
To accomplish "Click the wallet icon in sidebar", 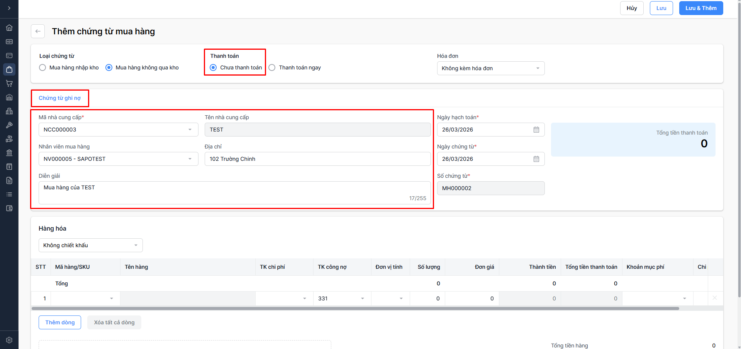I will pyautogui.click(x=9, y=208).
